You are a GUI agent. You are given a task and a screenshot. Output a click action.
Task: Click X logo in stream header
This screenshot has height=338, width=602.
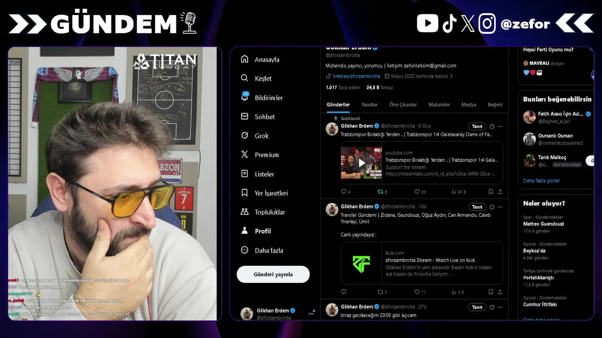pyautogui.click(x=467, y=23)
